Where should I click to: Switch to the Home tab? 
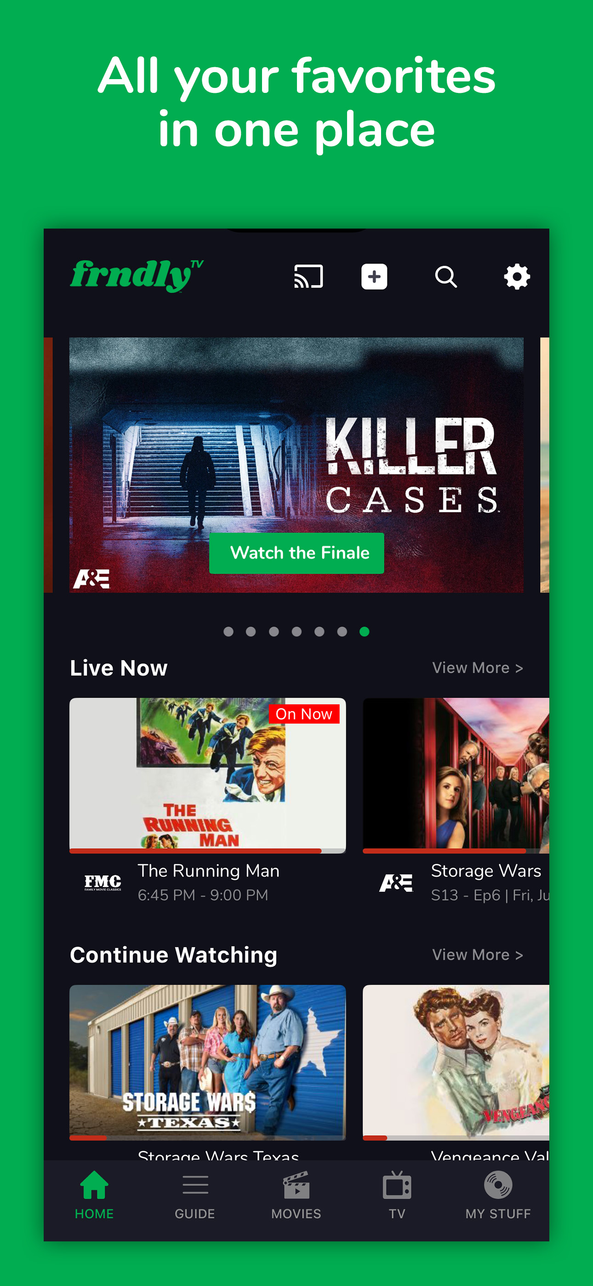(x=94, y=1196)
